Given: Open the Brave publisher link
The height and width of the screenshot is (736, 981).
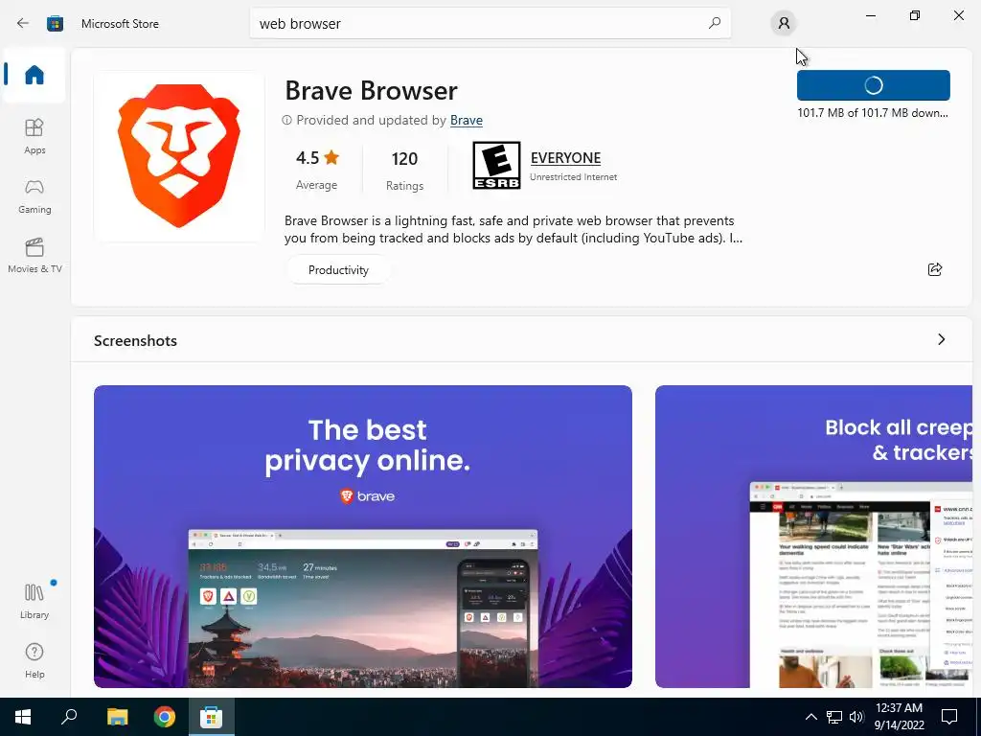Looking at the screenshot, I should point(467,120).
